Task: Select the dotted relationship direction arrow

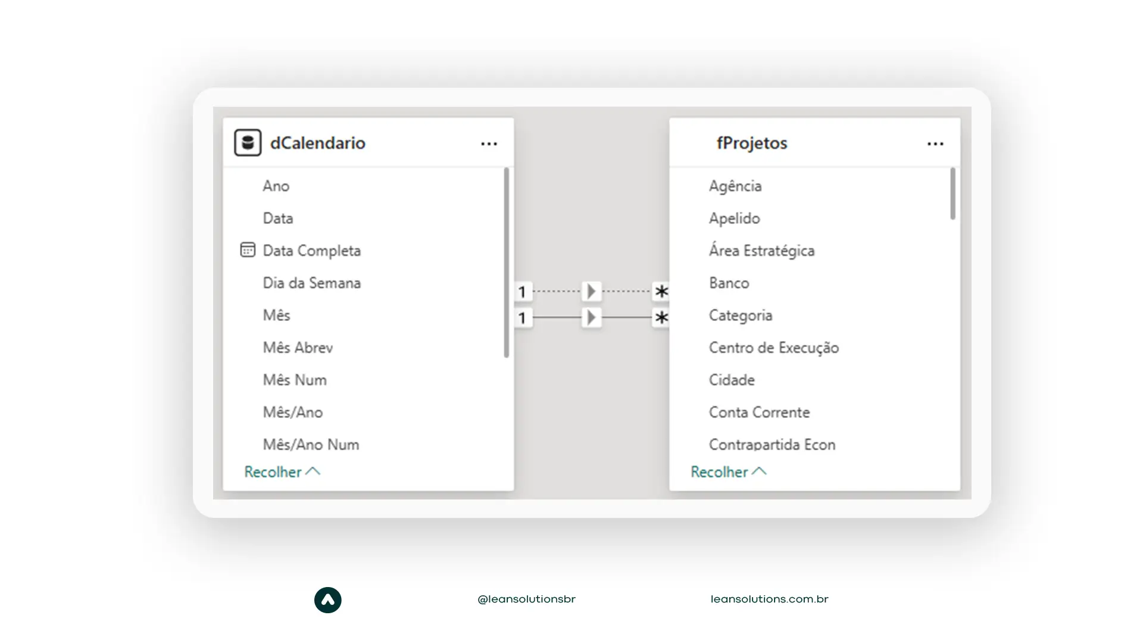Action: 591,291
